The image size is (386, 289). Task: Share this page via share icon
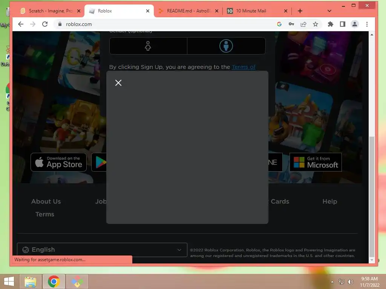point(303,24)
